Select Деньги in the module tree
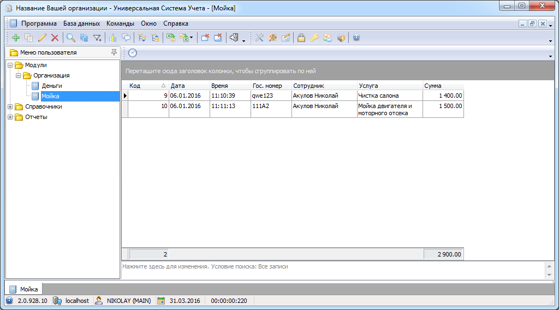The height and width of the screenshot is (310, 559). pos(52,86)
